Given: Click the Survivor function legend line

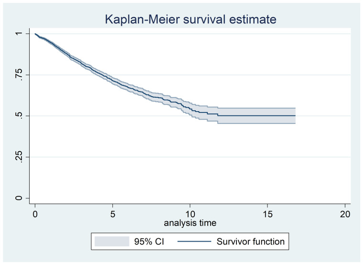Looking at the screenshot, I should [194, 242].
